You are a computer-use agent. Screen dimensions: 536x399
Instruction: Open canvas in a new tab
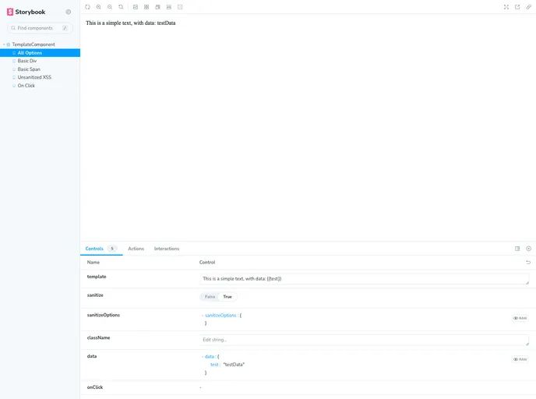[x=517, y=7]
